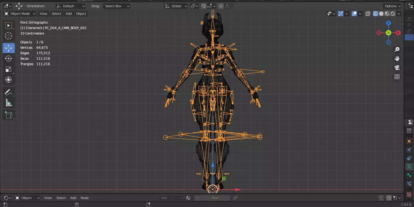Click the zoom magnifier in viewport
Image resolution: width=414 pixels, height=207 pixels.
point(397,49)
